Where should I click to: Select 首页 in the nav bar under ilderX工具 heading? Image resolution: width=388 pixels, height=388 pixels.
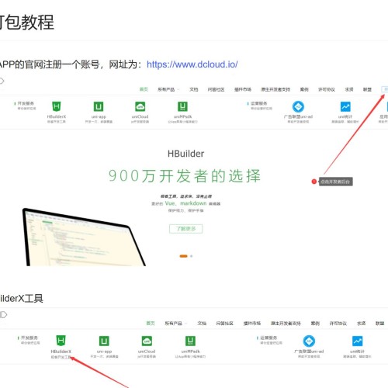pos(151,324)
